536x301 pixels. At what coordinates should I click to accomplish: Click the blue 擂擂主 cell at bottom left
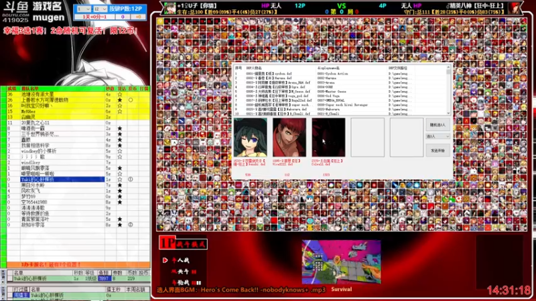(21, 295)
